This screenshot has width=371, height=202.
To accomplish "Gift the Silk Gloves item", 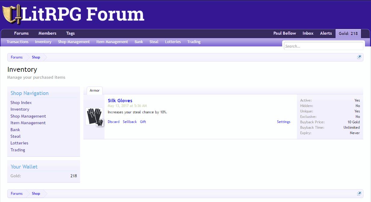I will click(x=143, y=122).
